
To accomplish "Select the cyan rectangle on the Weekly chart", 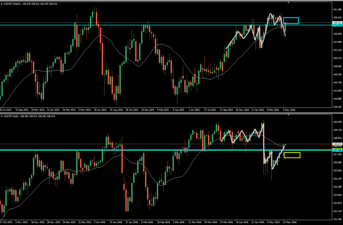I will [x=291, y=20].
